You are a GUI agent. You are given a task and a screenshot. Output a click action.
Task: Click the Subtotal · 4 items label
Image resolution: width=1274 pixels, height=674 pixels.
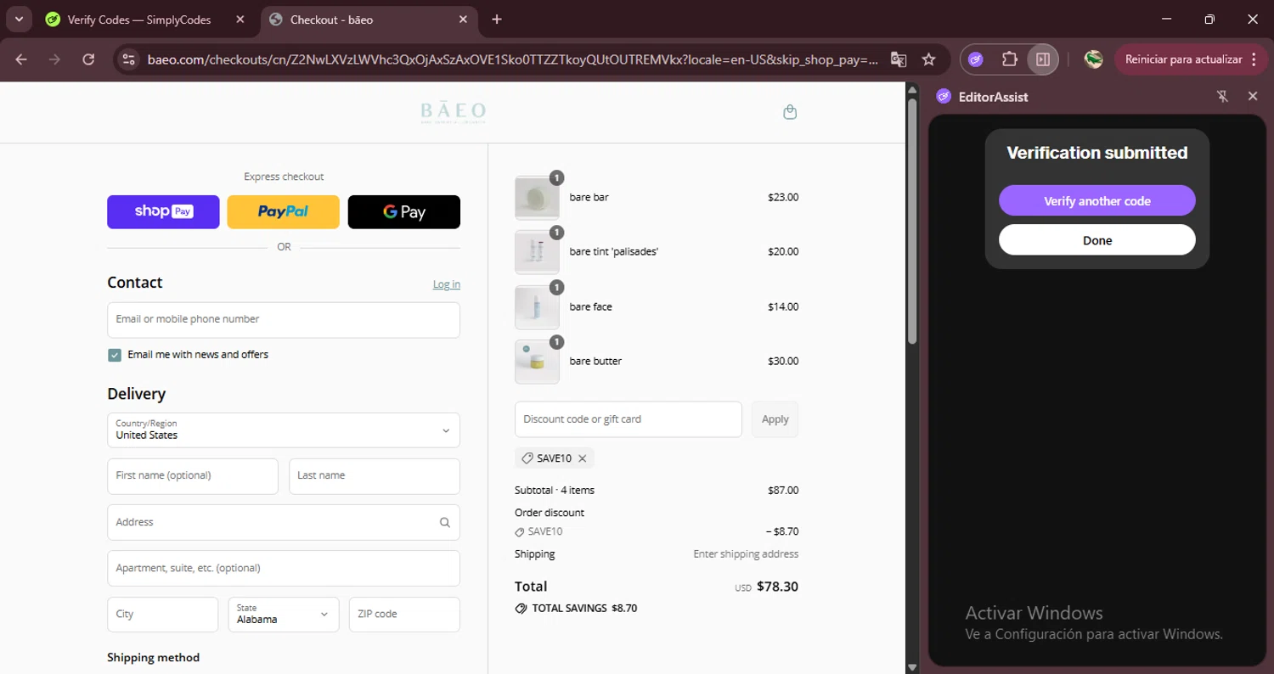555,491
